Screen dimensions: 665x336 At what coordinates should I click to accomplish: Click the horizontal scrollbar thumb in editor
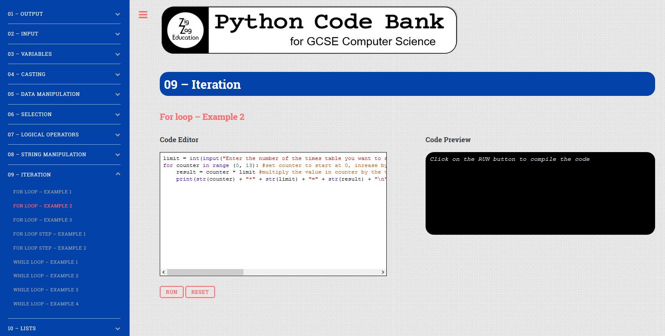[x=205, y=272]
